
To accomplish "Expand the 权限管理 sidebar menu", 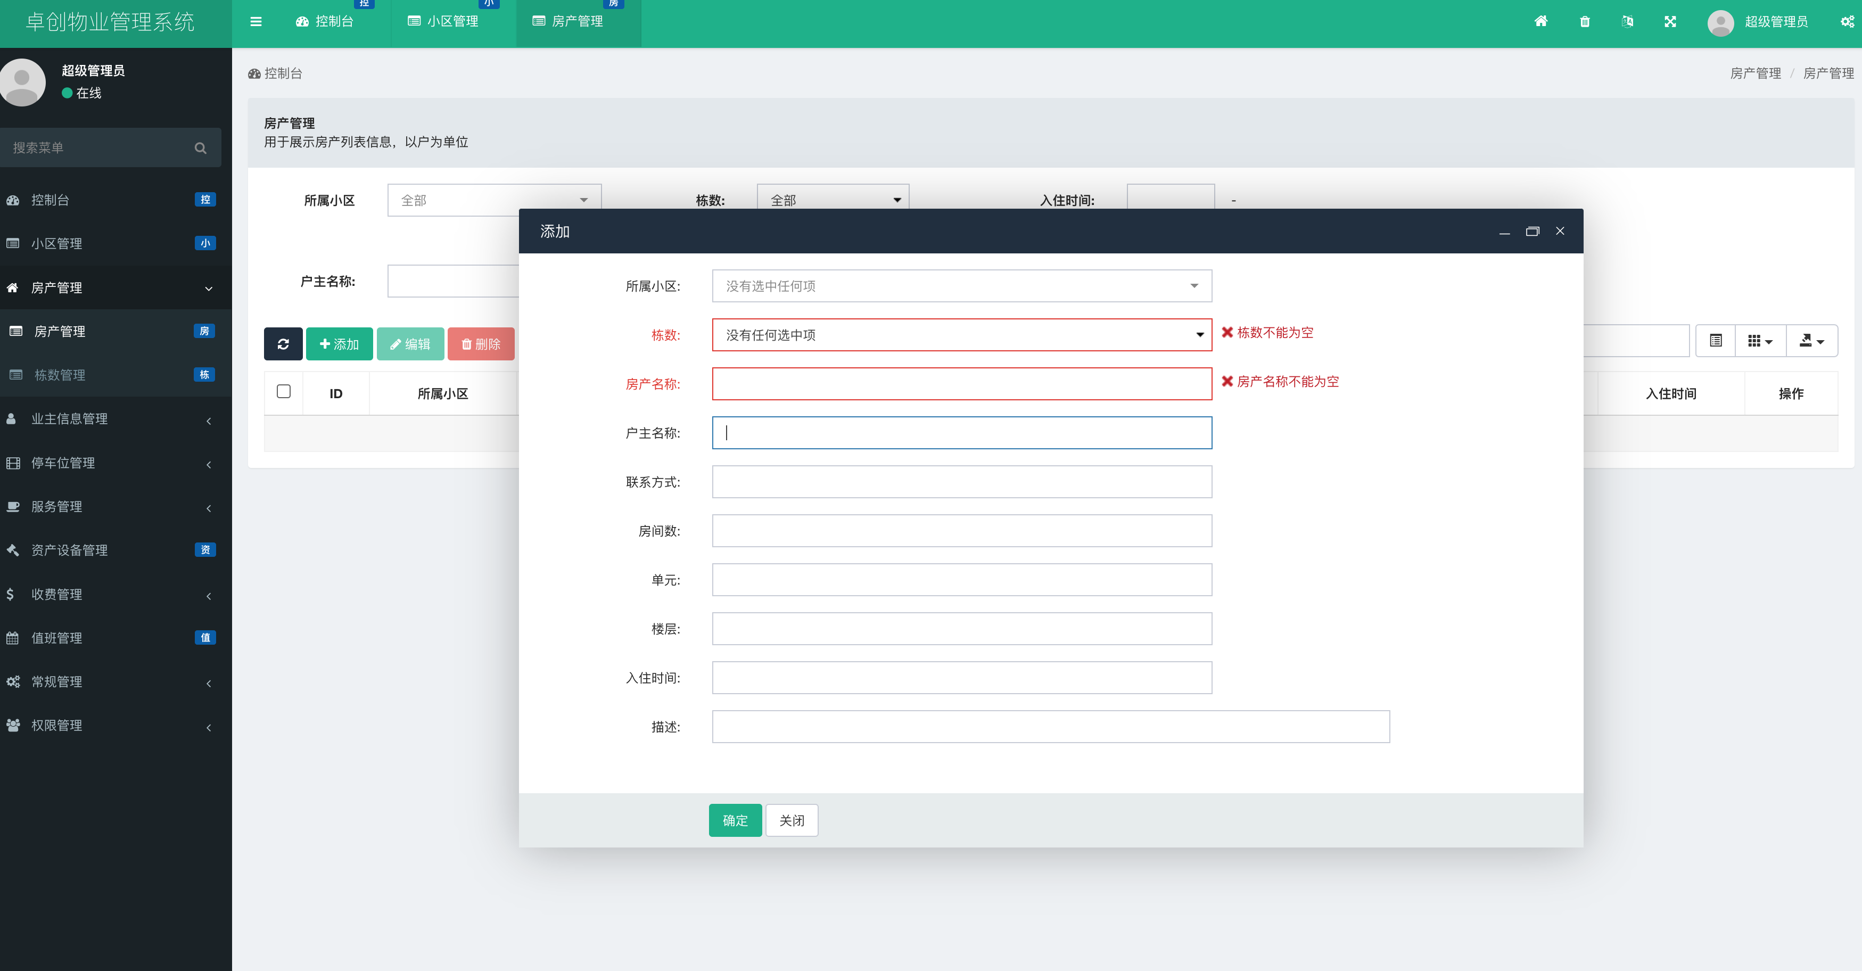I will click(x=116, y=726).
